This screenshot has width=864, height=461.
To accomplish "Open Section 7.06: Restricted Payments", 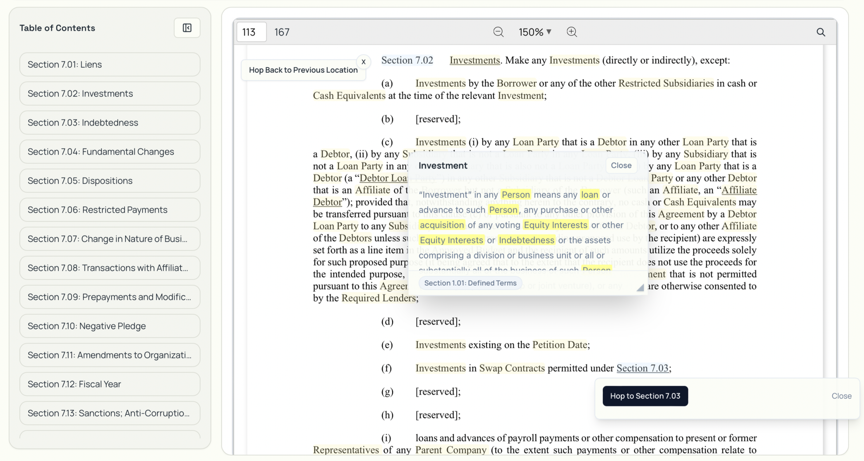I will pyautogui.click(x=109, y=210).
